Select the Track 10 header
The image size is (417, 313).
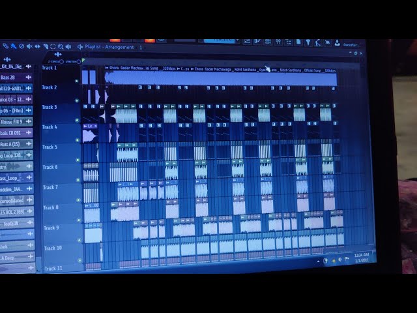64,254
